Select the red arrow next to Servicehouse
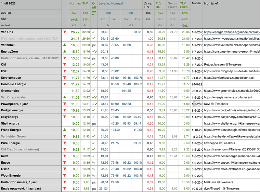The image size is (260, 192). [65, 77]
